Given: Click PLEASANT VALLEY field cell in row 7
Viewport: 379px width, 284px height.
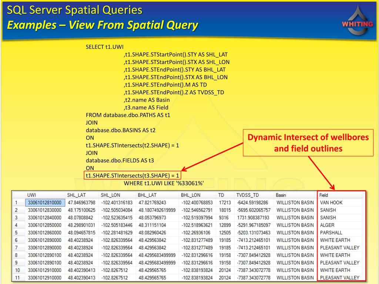Looking at the screenshot, I should point(340,247).
